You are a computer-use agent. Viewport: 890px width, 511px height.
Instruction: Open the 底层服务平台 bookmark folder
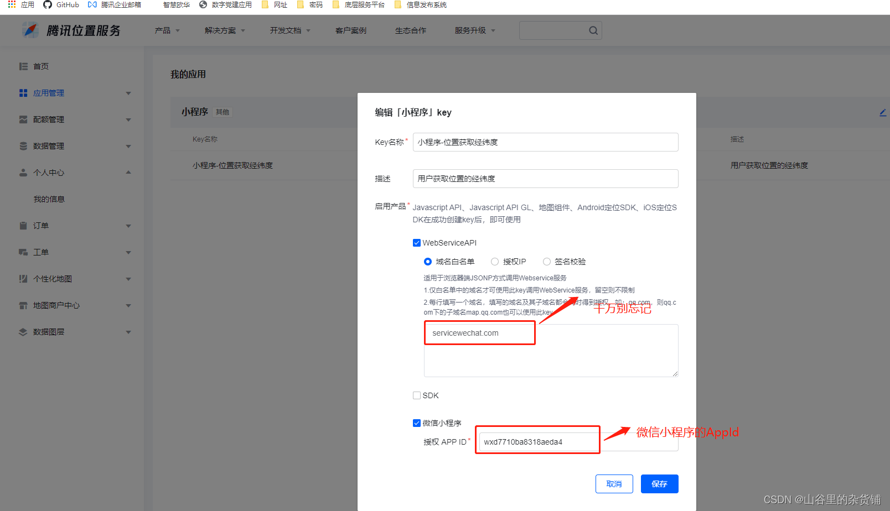(x=358, y=4)
